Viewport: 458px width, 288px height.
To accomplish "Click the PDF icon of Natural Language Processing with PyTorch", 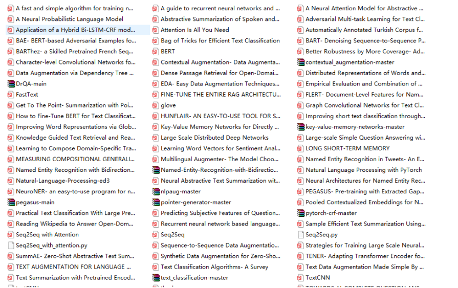I will coord(300,170).
